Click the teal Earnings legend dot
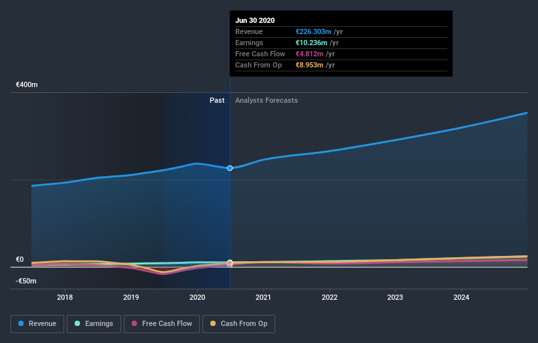538x343 pixels. click(x=77, y=323)
